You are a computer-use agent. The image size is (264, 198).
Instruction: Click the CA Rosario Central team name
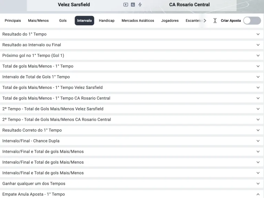click(x=189, y=5)
